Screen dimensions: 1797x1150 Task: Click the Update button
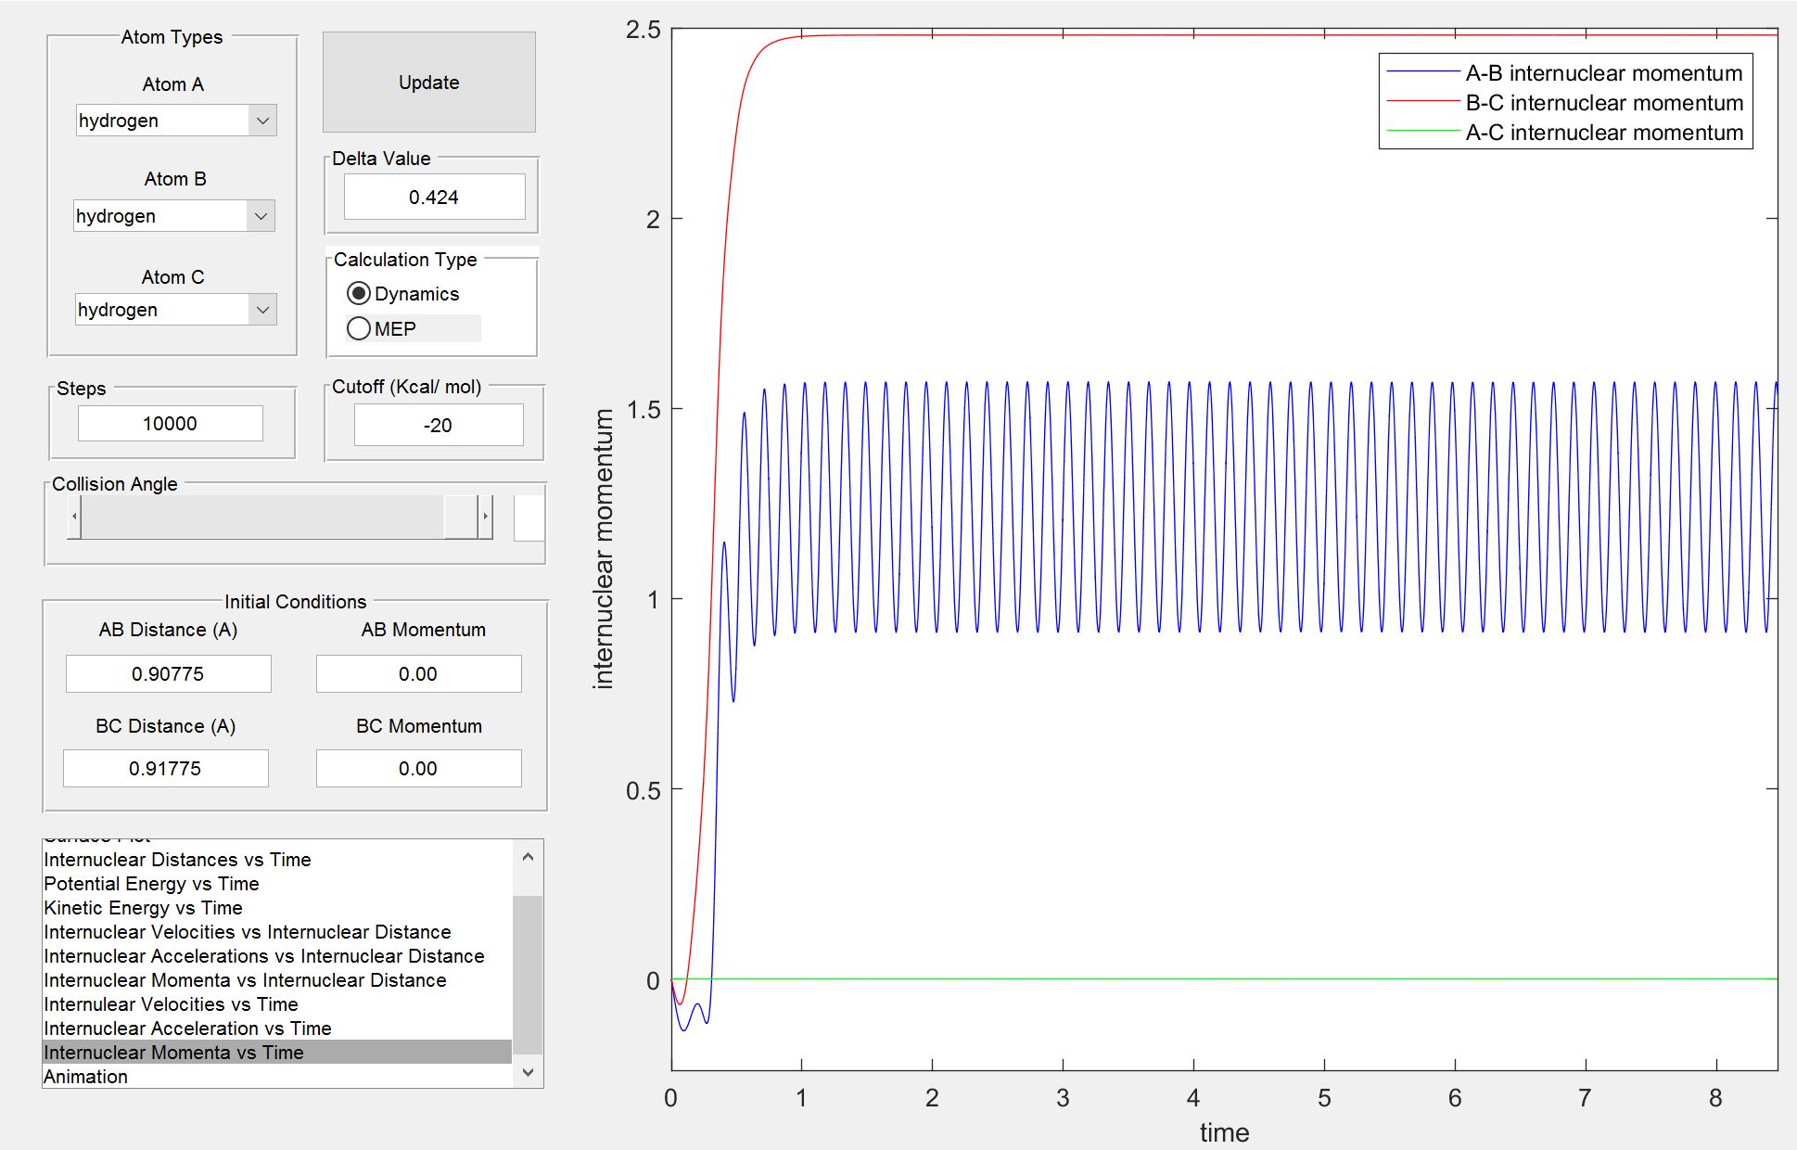[x=428, y=83]
